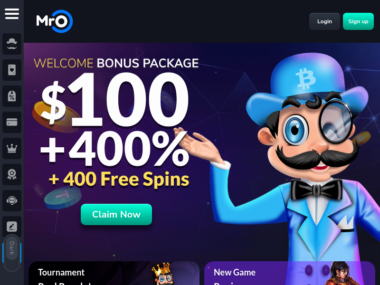Image resolution: width=380 pixels, height=285 pixels.
Task: Click the mustache hat sidebar icon
Action: 12,44
